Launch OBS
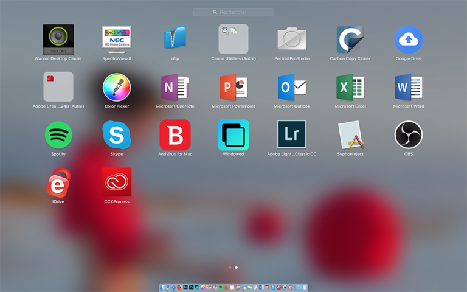This screenshot has width=467, height=292. click(x=409, y=135)
